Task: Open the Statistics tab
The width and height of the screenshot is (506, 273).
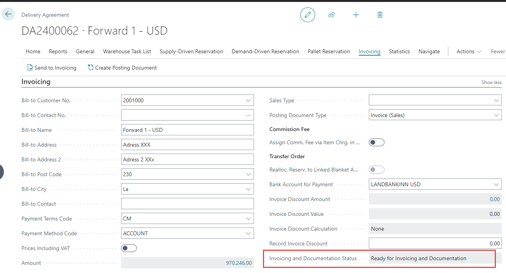Action: coord(399,51)
